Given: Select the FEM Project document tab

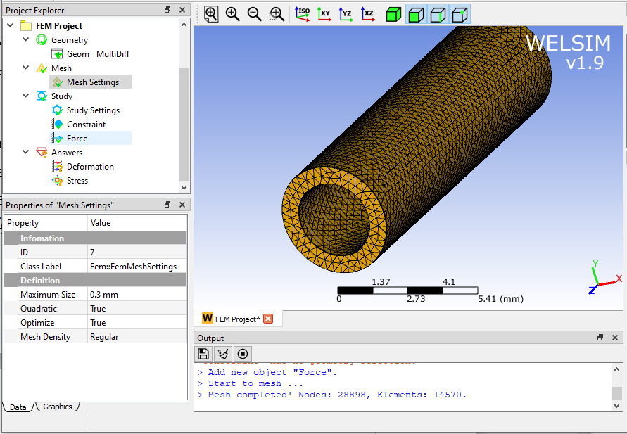Looking at the screenshot, I should click(238, 319).
